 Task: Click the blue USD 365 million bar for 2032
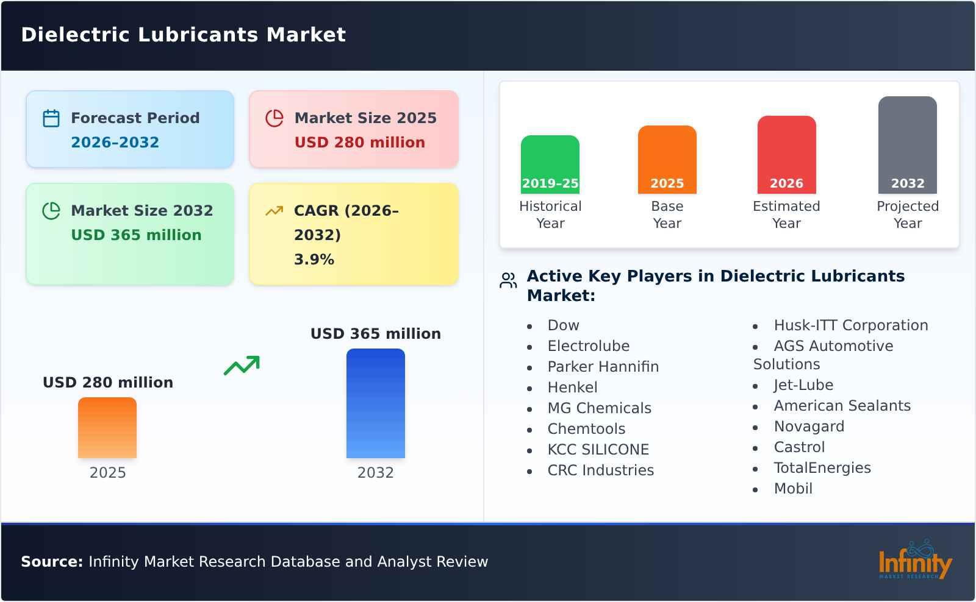pos(375,402)
